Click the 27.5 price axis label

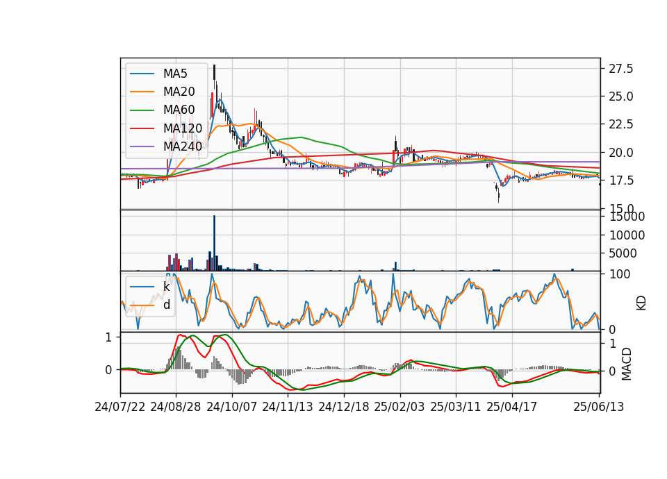(621, 69)
